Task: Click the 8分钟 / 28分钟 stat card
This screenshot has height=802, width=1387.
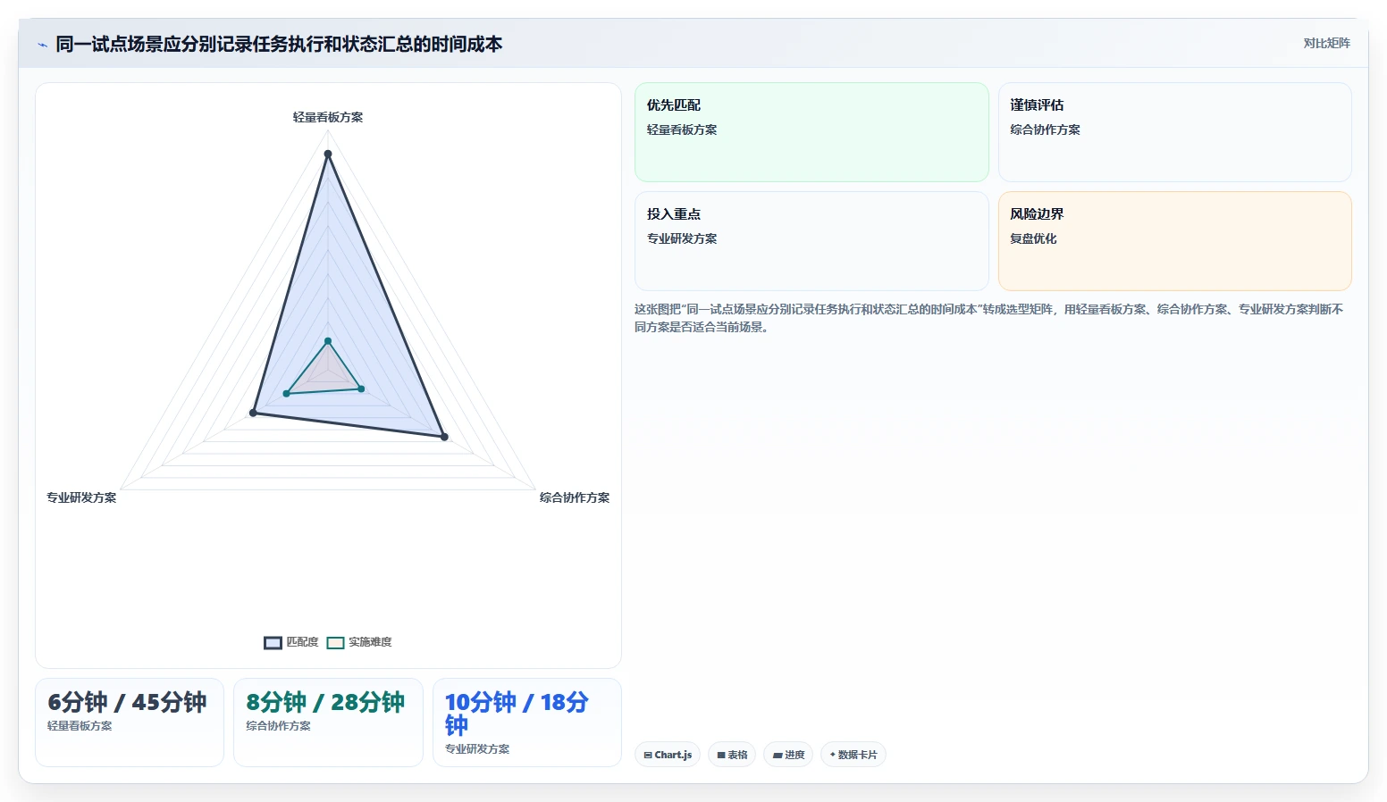Action: (328, 723)
